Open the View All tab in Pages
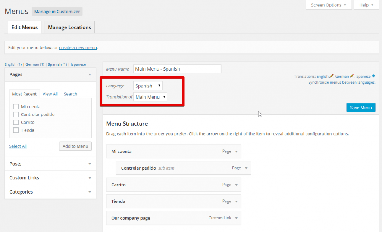 [x=50, y=94]
